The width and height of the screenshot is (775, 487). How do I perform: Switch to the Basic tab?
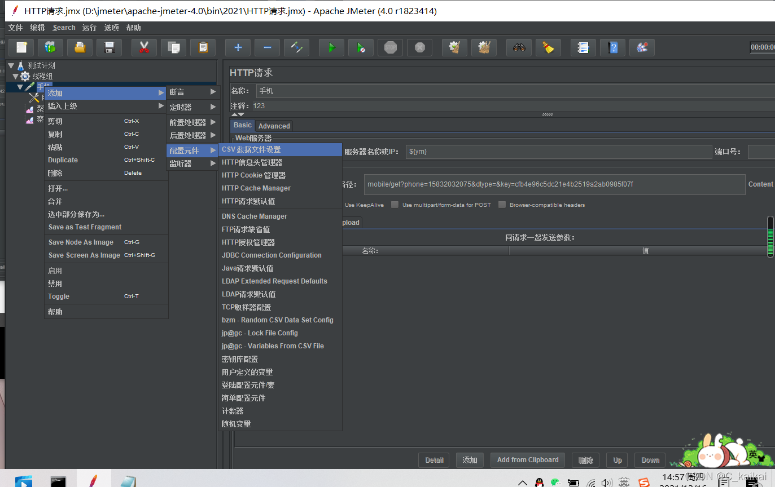pos(243,125)
